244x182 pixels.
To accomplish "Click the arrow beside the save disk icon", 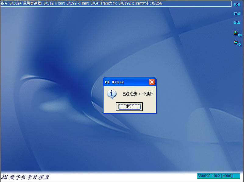I will pyautogui.click(x=240, y=34).
